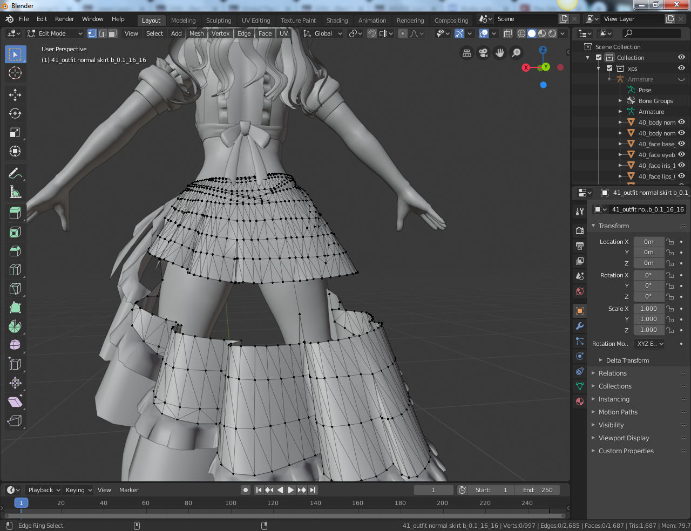
Task: Enable face select mode
Action: (x=113, y=33)
